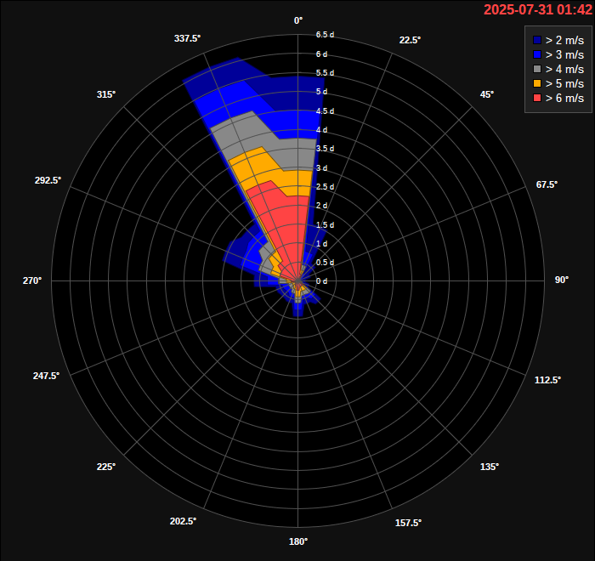The image size is (595, 561).
Task: Click the 22.5° direction label
Action: tap(410, 40)
